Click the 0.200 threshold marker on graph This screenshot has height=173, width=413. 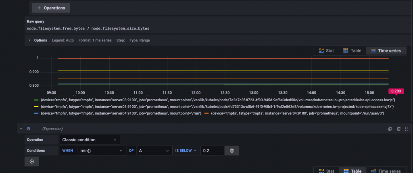tap(396, 91)
